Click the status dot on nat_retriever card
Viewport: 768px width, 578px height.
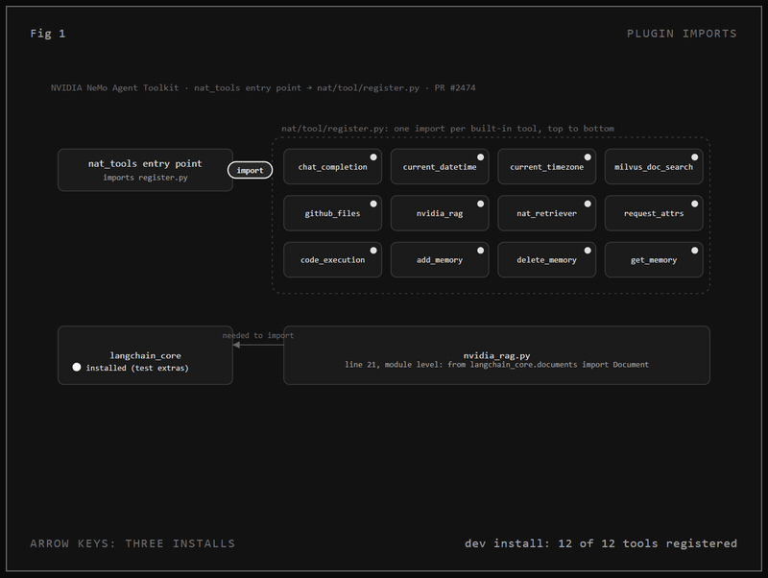pos(588,204)
